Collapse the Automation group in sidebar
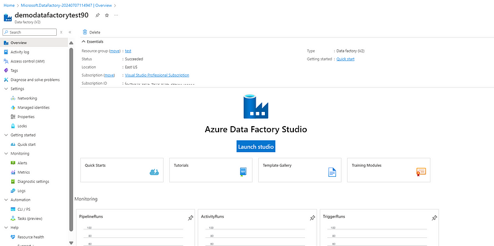 point(6,200)
